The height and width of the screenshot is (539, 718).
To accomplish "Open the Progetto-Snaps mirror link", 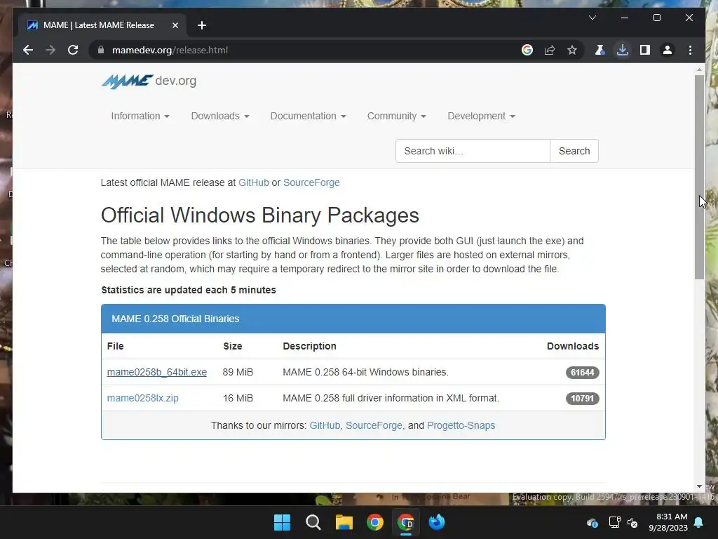I will [461, 425].
